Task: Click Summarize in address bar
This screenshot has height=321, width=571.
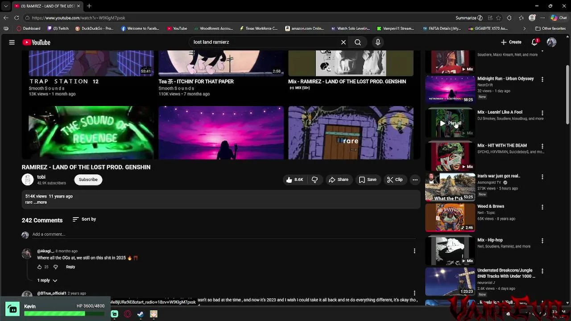Action: 469,18
